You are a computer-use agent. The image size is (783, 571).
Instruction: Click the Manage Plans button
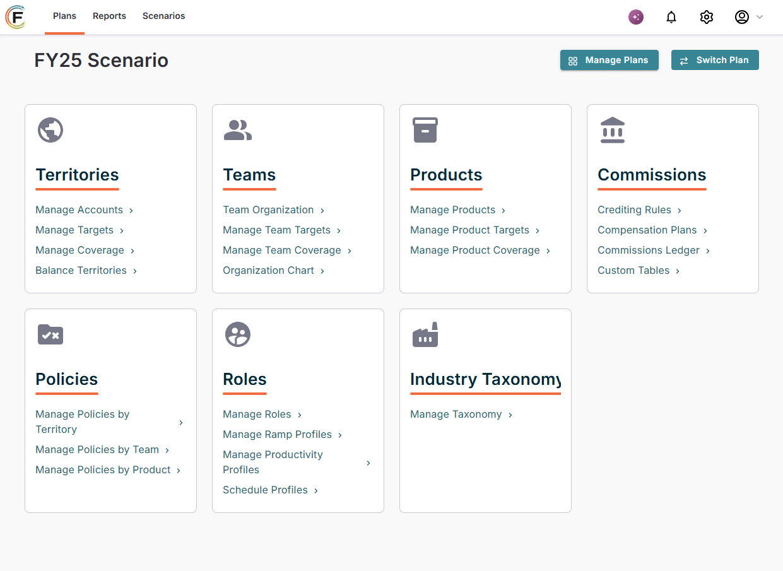click(609, 60)
